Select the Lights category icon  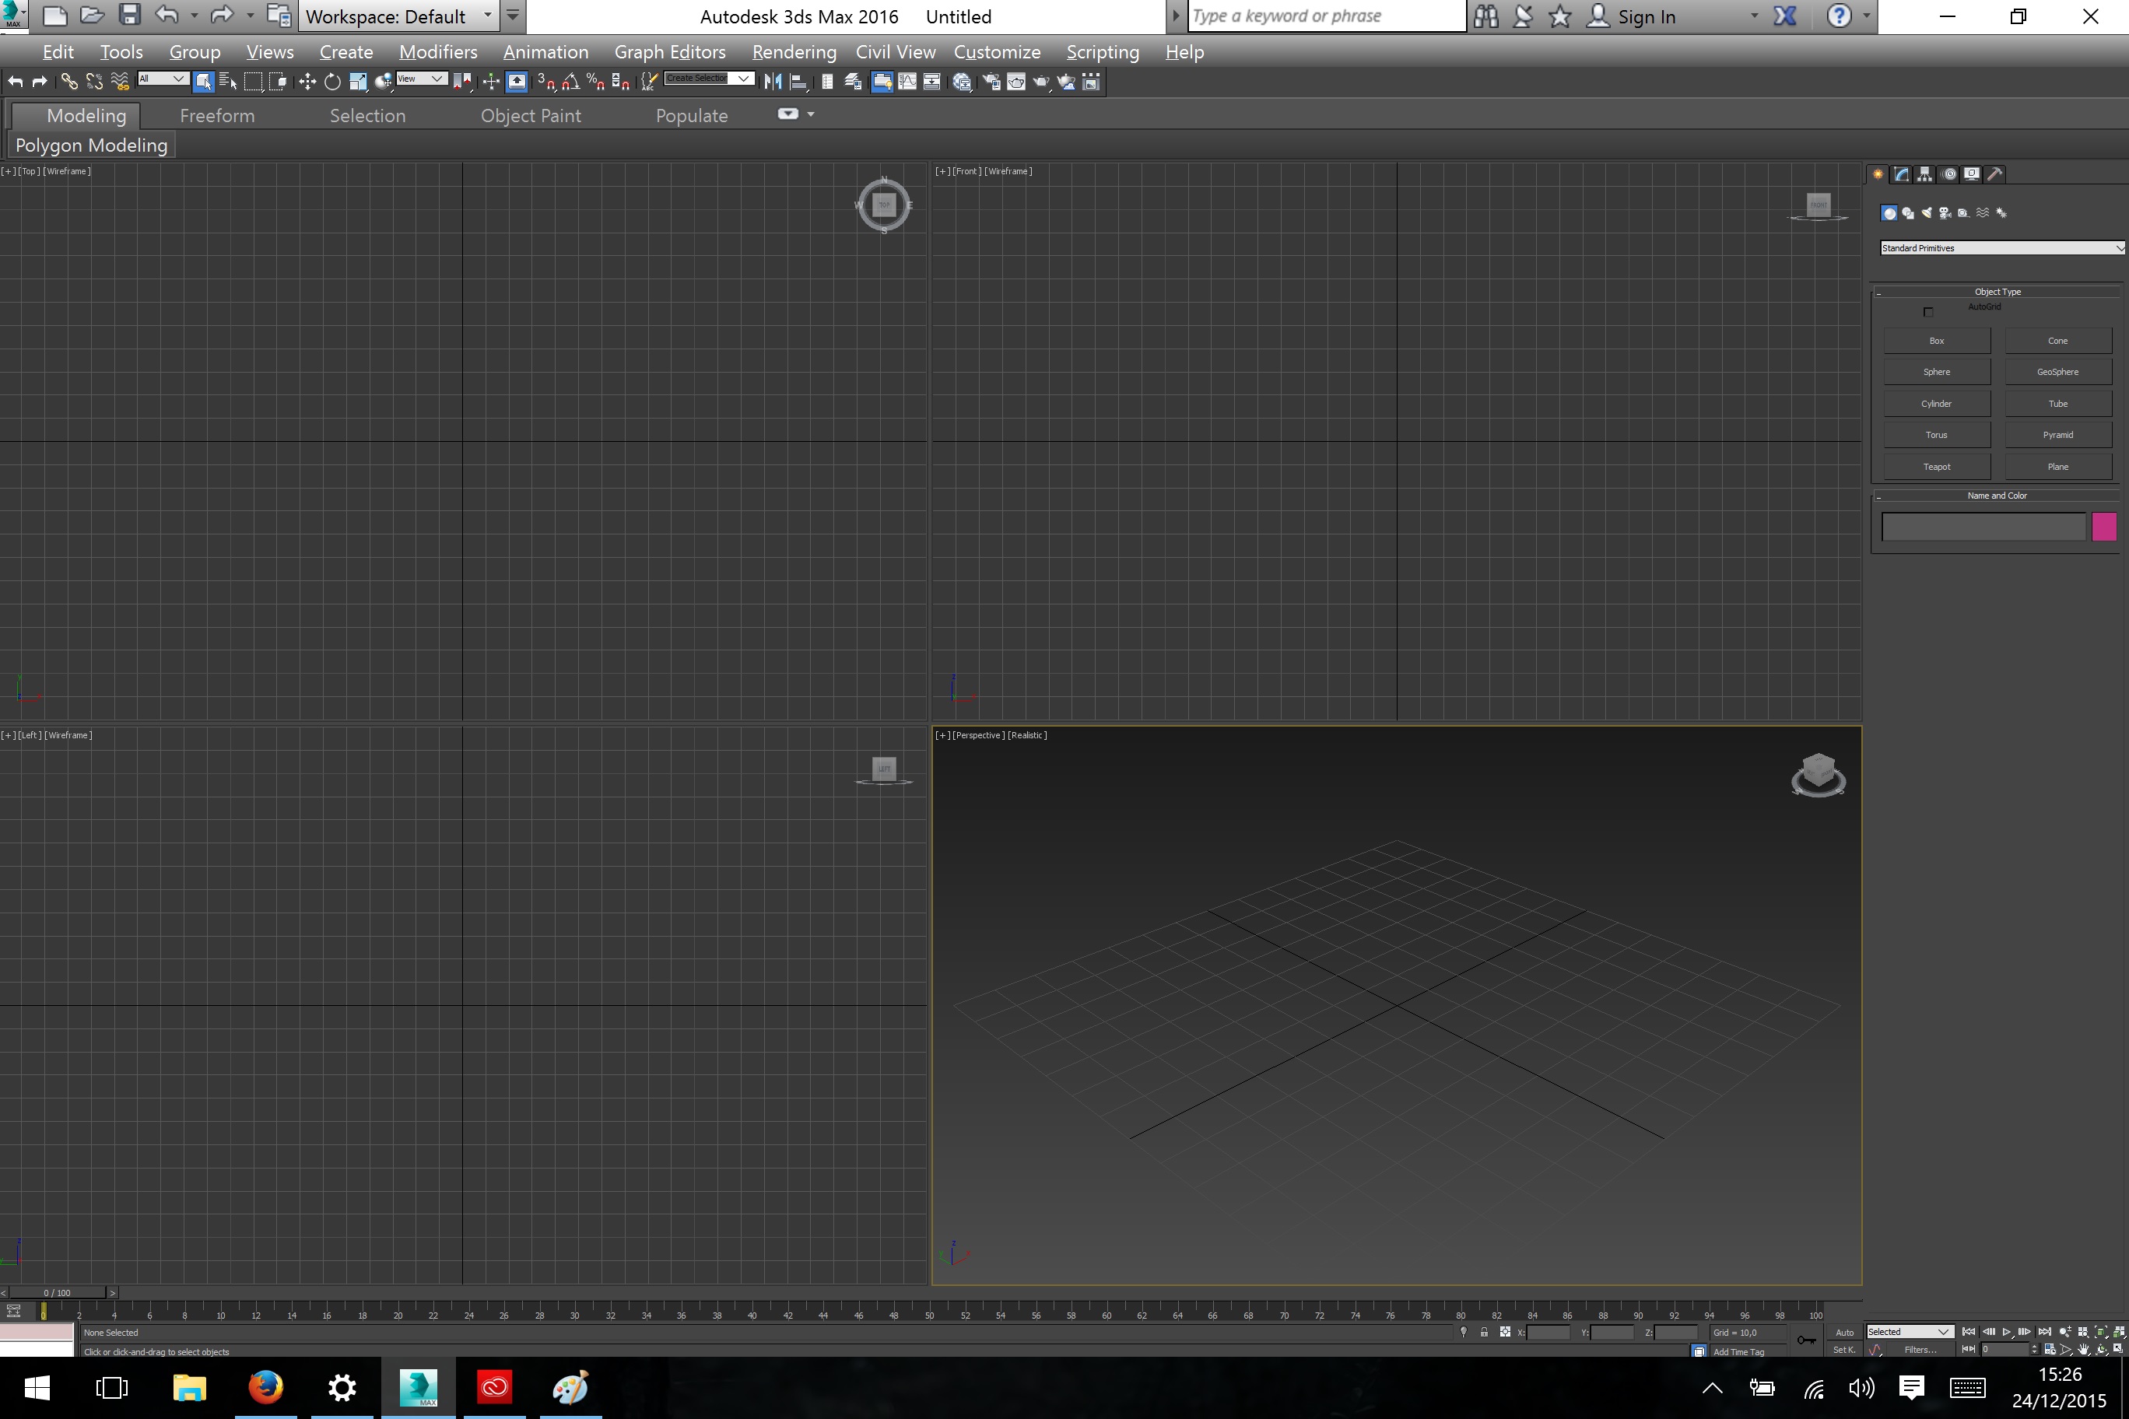(1926, 214)
